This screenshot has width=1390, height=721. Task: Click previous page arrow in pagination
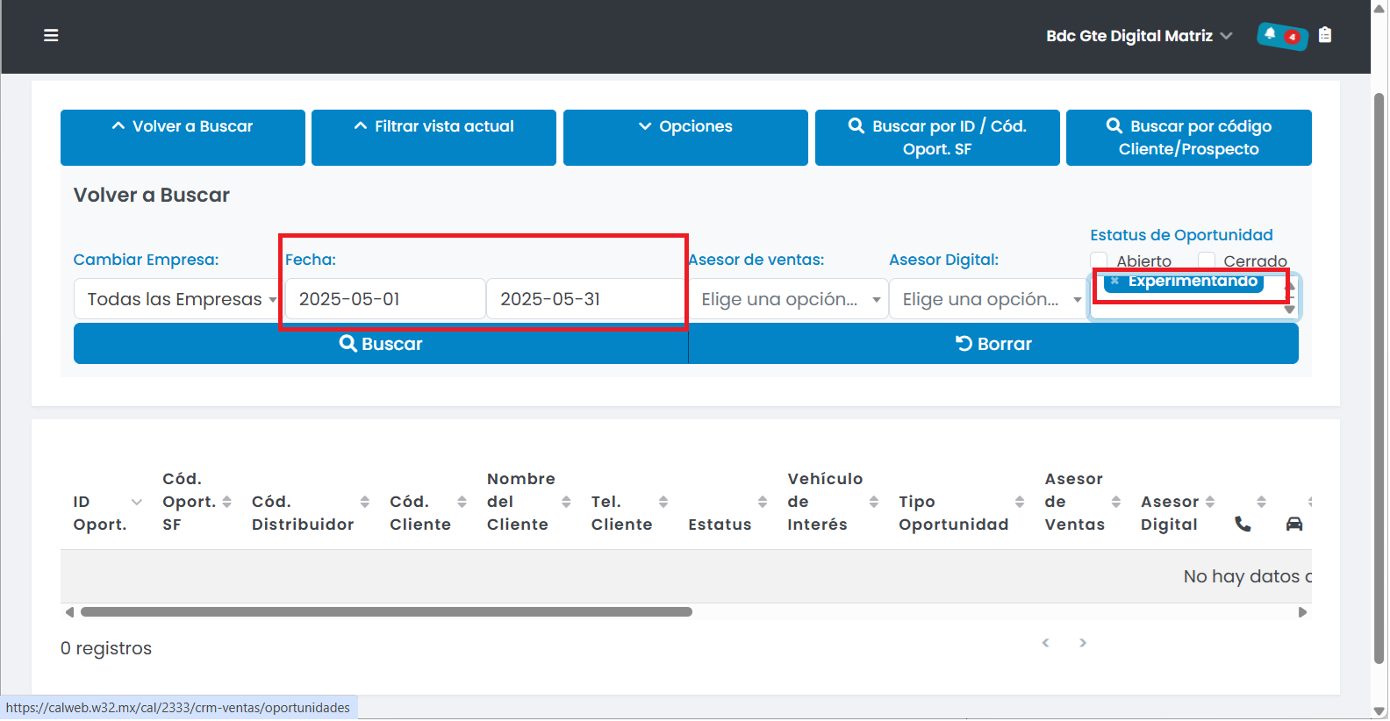click(1046, 643)
